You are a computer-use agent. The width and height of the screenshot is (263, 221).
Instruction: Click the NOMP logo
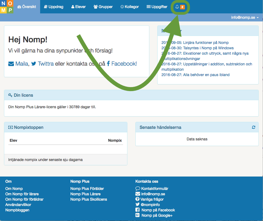click(7, 7)
